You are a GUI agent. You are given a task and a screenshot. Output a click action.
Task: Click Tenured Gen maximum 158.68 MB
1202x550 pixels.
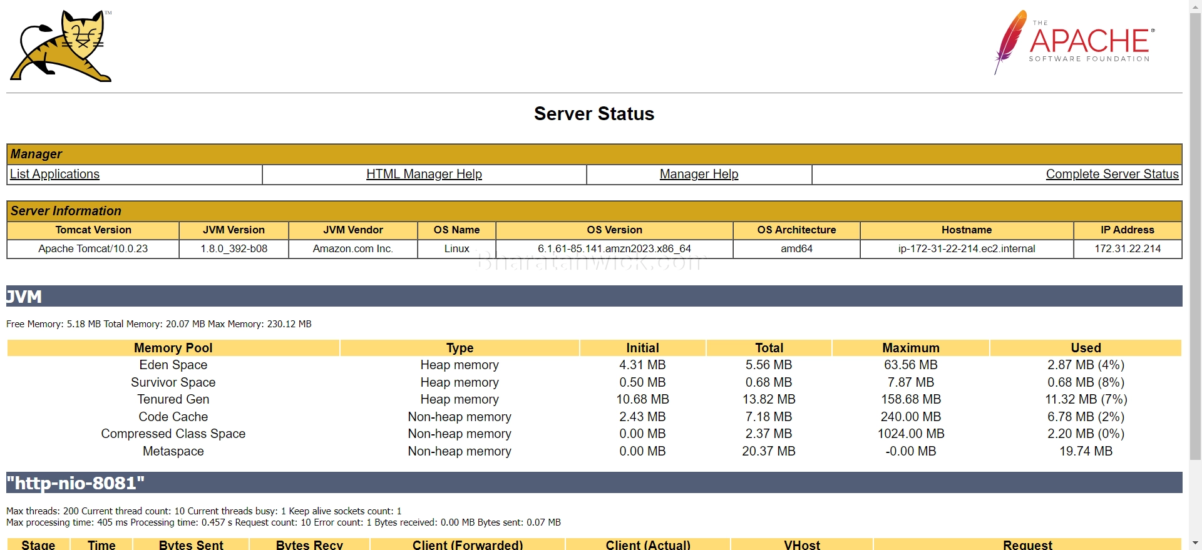coord(911,399)
